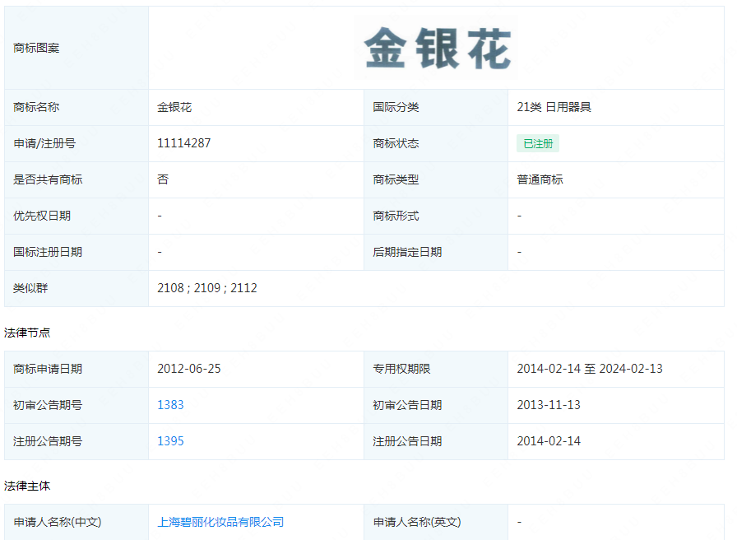737x540 pixels.
Task: Click the 申请/注册号 label
Action: [44, 143]
